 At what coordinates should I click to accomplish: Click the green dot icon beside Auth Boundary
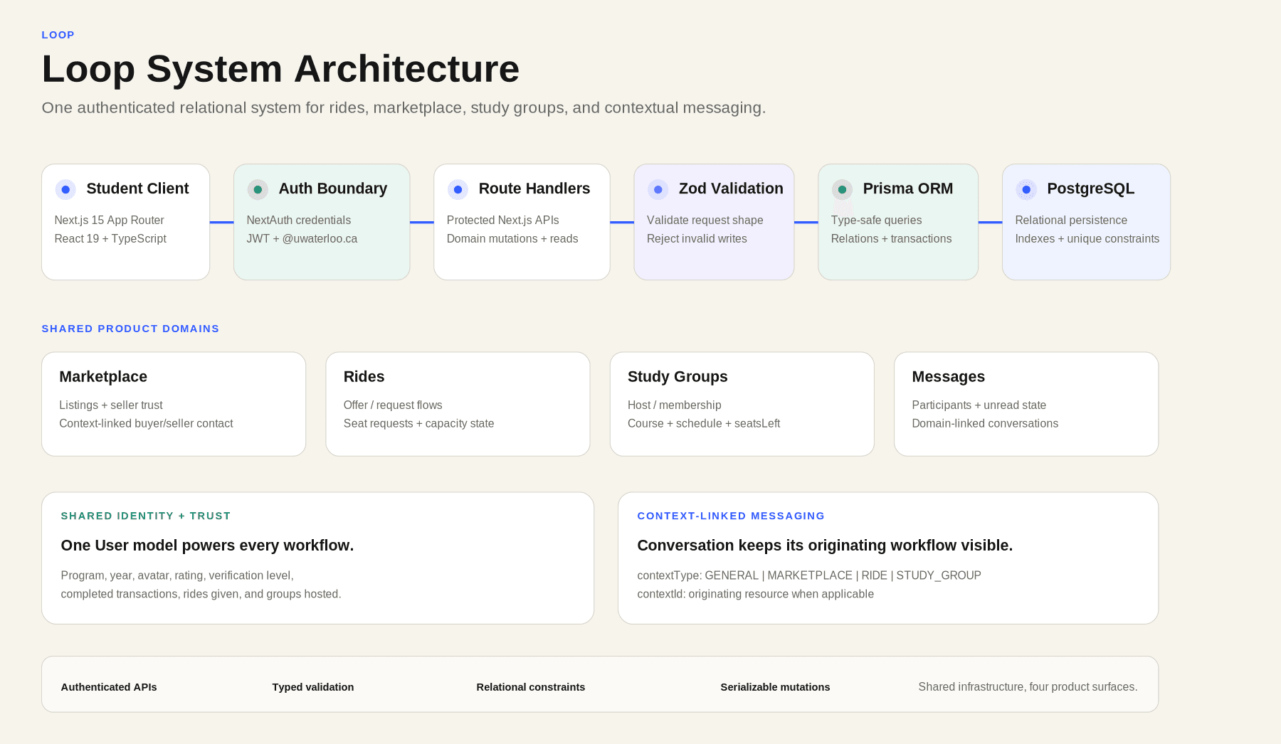(x=258, y=190)
